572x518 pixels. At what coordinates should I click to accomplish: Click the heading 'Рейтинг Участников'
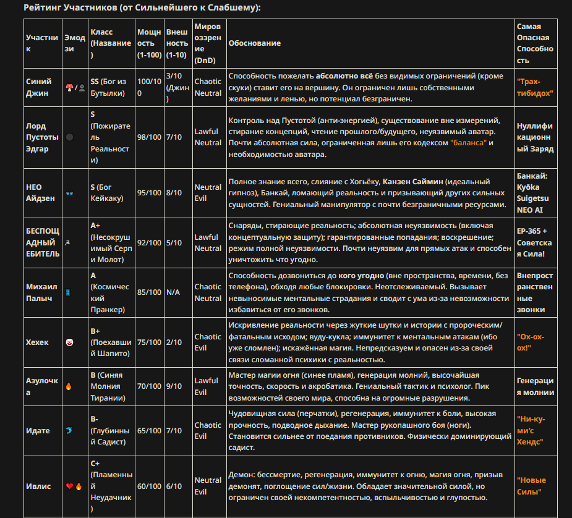[x=142, y=7]
